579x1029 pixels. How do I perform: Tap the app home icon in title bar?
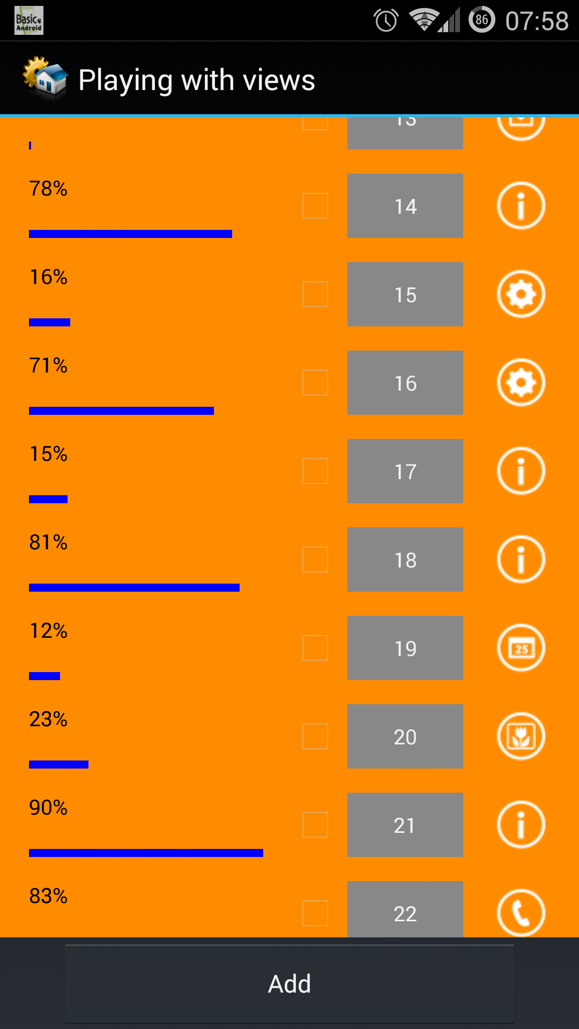tap(45, 79)
